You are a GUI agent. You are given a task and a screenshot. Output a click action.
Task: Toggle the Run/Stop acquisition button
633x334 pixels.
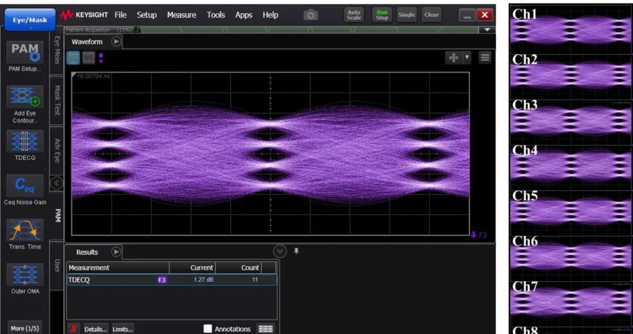(x=382, y=15)
